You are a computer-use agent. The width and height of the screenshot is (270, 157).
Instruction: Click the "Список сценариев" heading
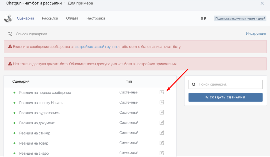31,34
